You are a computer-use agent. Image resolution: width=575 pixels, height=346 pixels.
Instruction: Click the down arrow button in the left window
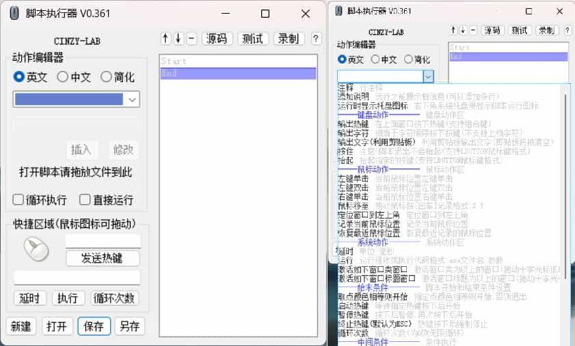pyautogui.click(x=178, y=39)
